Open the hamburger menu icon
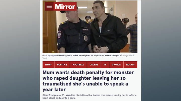Screen dimensions: 181x101 click(x=49, y=6)
